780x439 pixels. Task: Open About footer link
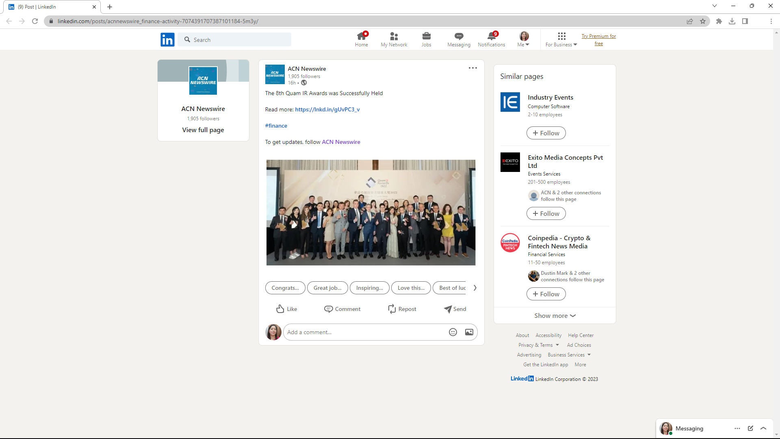[x=522, y=335]
